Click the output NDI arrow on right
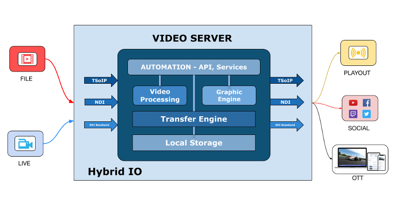 (x=286, y=102)
